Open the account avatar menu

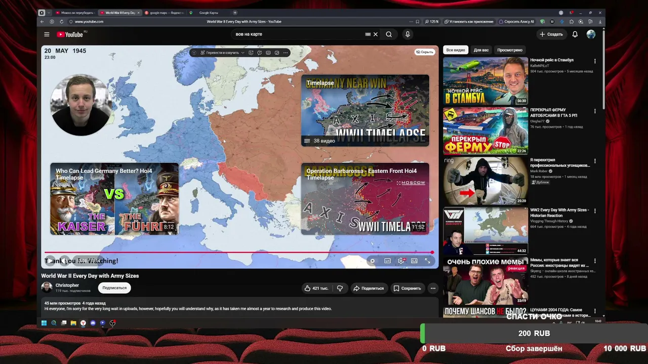tap(591, 34)
